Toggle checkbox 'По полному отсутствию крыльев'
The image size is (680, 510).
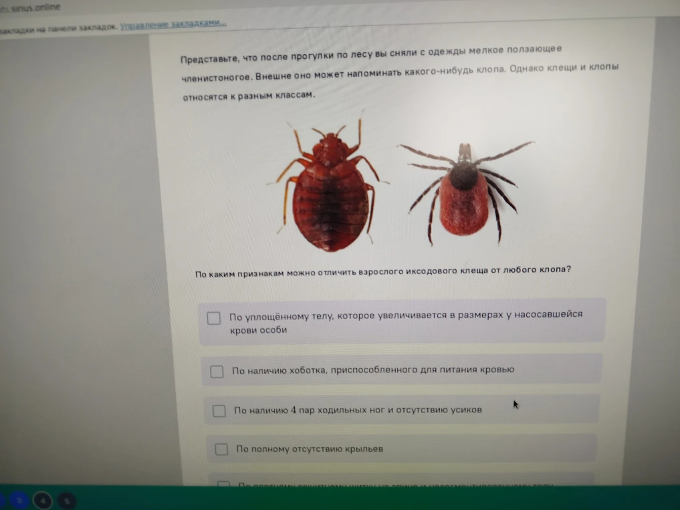pyautogui.click(x=221, y=449)
